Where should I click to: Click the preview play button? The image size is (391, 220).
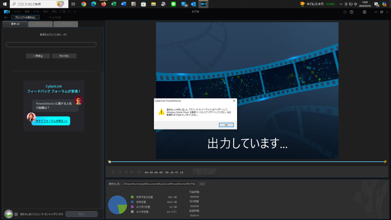pyautogui.click(x=114, y=172)
